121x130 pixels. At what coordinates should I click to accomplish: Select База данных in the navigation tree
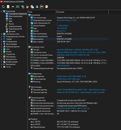pos(11,64)
